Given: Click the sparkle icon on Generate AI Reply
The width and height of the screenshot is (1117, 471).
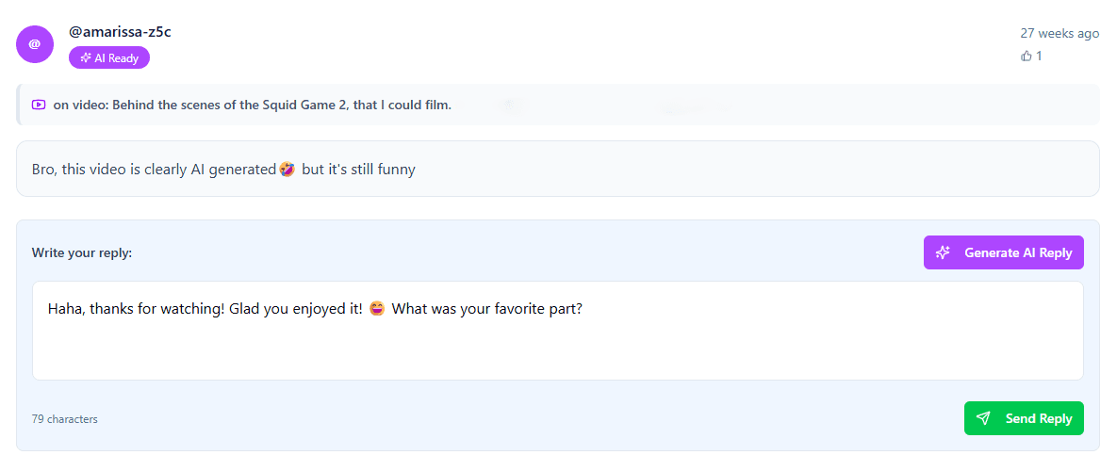Looking at the screenshot, I should (x=943, y=252).
